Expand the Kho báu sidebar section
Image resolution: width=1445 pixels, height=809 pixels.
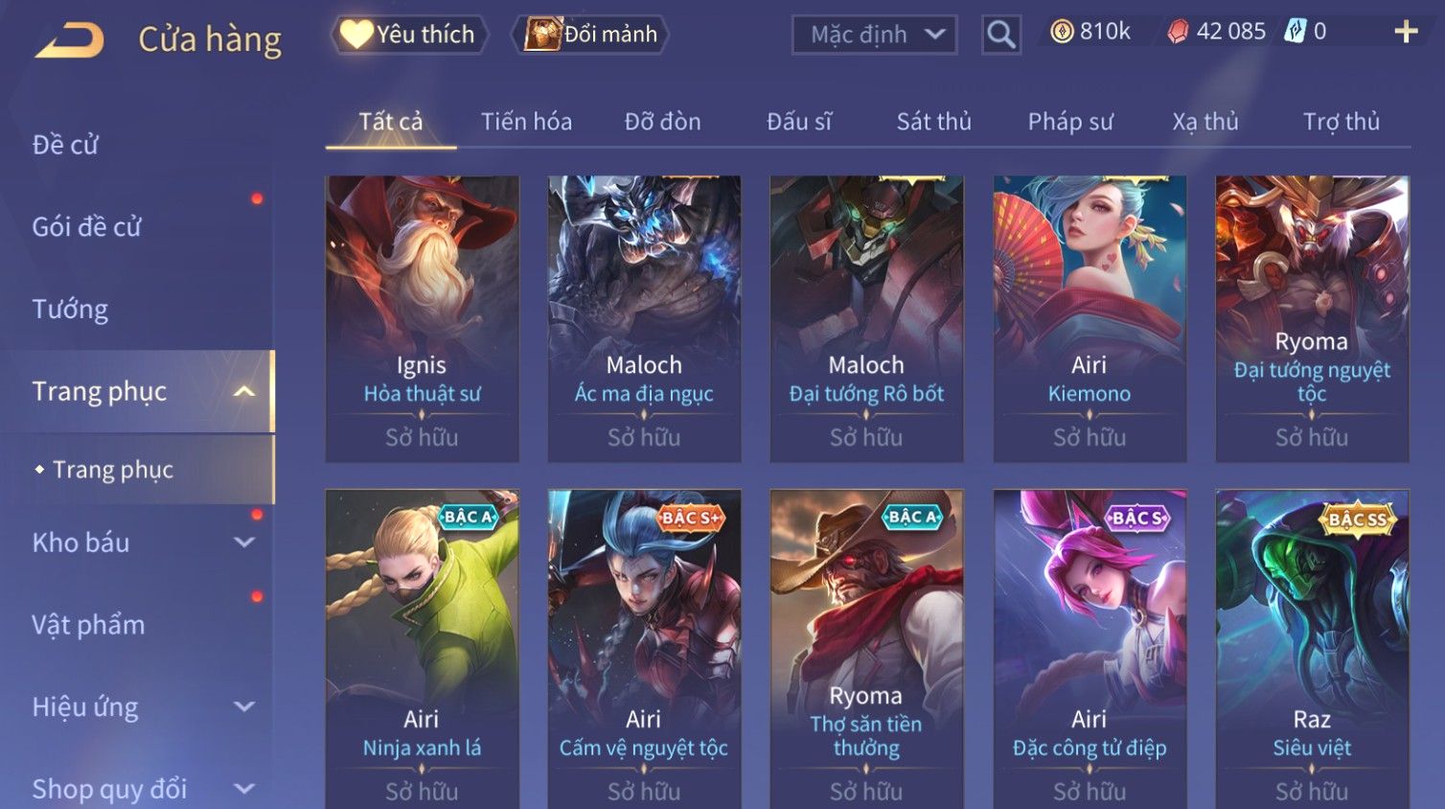point(244,543)
